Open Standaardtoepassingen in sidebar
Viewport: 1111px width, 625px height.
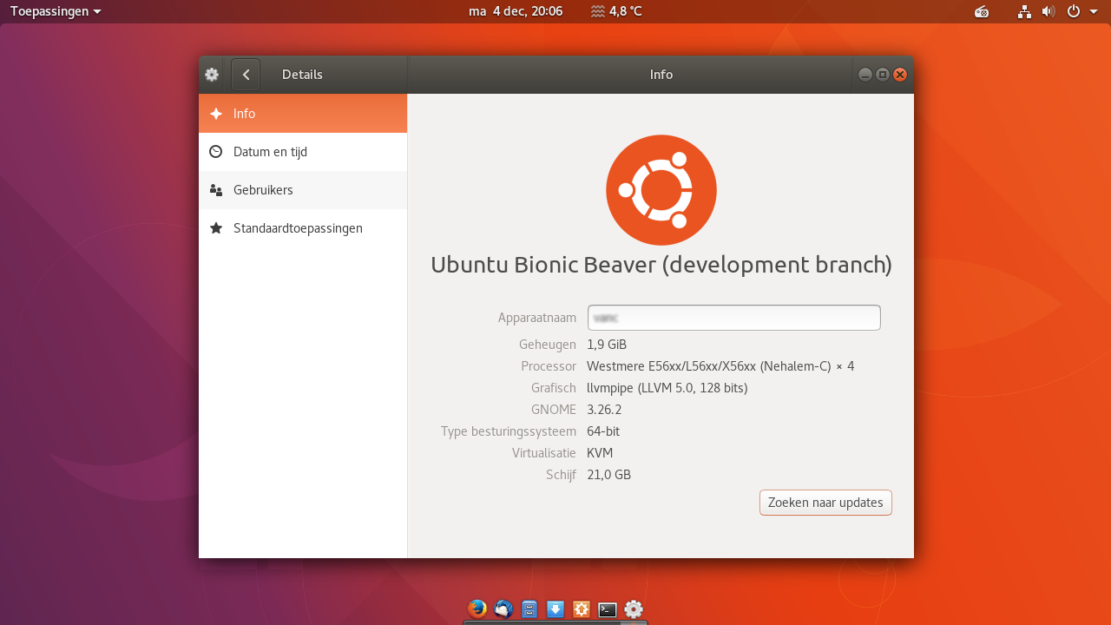pos(303,228)
